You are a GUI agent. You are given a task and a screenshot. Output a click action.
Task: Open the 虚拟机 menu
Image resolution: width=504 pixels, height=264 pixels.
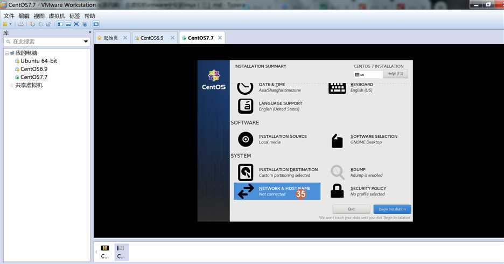point(57,16)
